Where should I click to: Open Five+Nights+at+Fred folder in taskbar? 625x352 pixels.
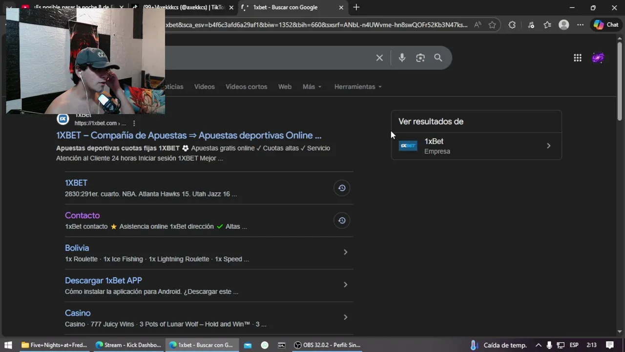coord(54,345)
